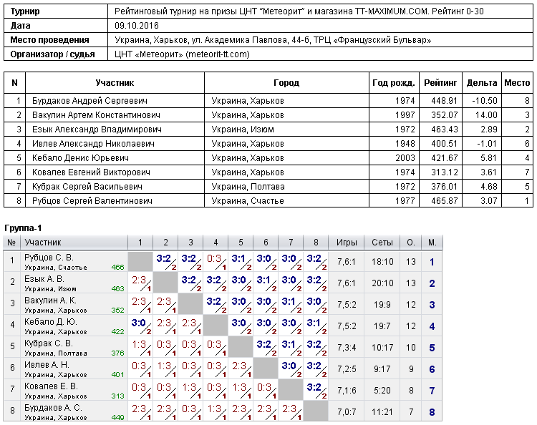
Task: Click the tournament title mentioning TT-MAXIMUM.COM
Action: coord(299,11)
